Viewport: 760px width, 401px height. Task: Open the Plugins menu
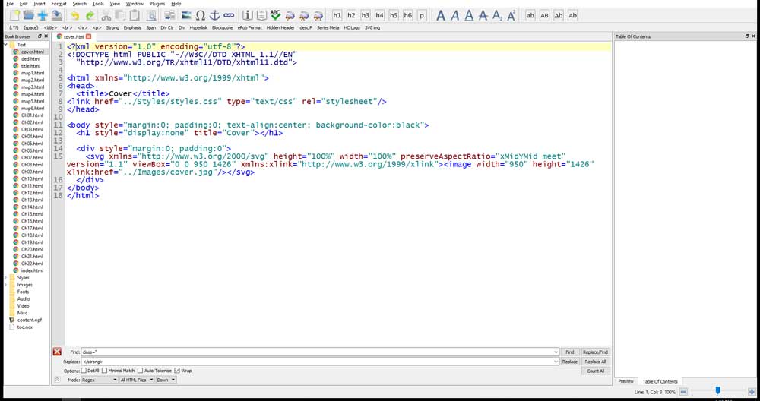pos(157,4)
